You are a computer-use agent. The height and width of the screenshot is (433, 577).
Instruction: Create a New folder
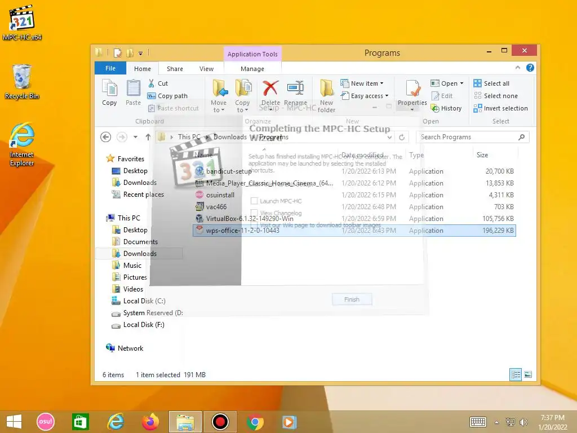(326, 96)
